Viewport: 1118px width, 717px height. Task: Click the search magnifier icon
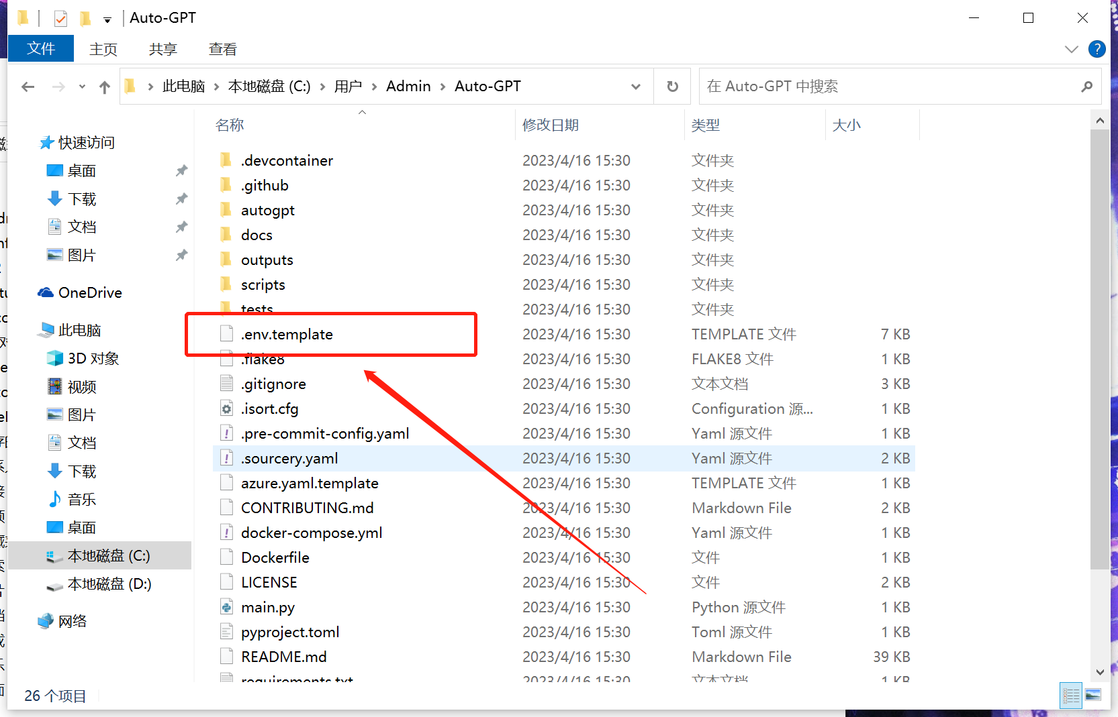point(1086,87)
